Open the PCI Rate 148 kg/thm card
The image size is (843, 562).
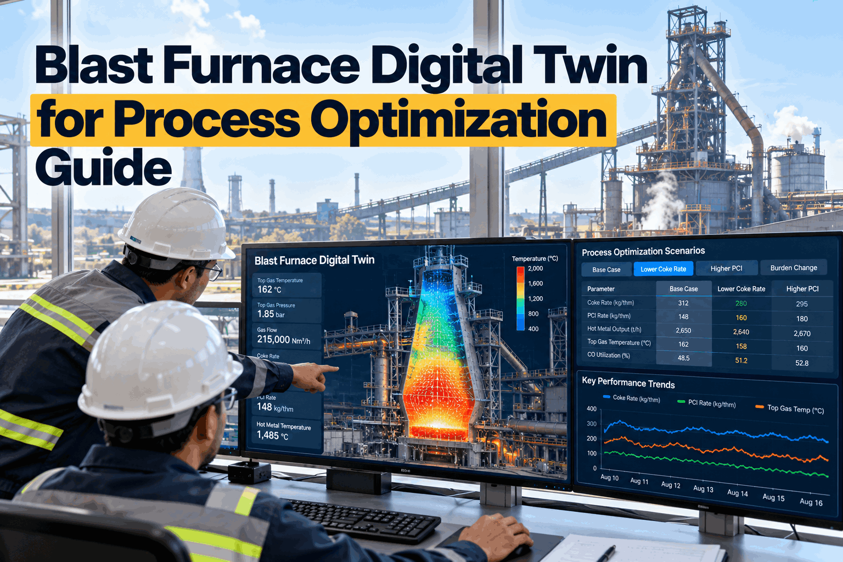(x=288, y=404)
